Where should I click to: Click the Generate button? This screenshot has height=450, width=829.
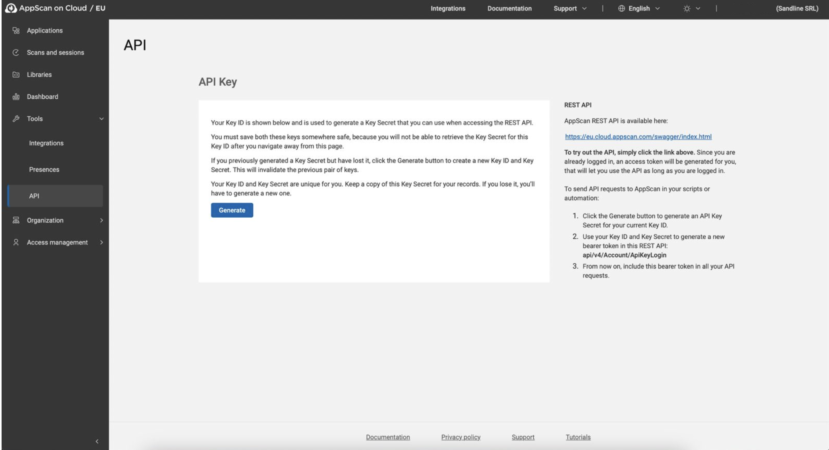[232, 210]
